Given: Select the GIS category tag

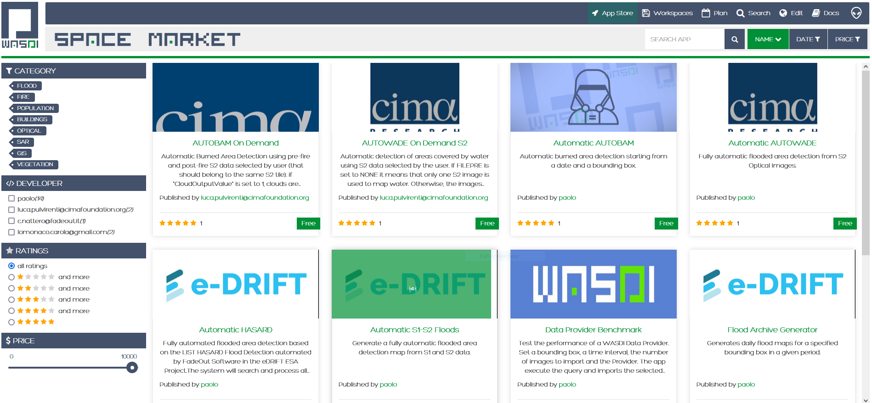Looking at the screenshot, I should [x=21, y=153].
